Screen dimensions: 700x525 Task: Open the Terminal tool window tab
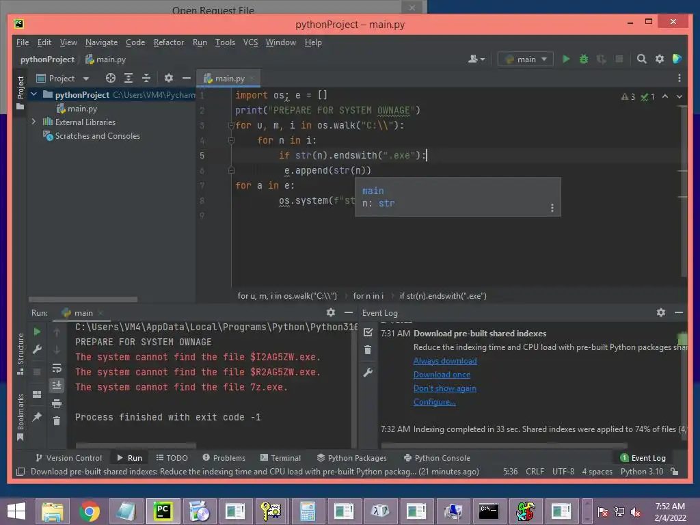point(281,458)
